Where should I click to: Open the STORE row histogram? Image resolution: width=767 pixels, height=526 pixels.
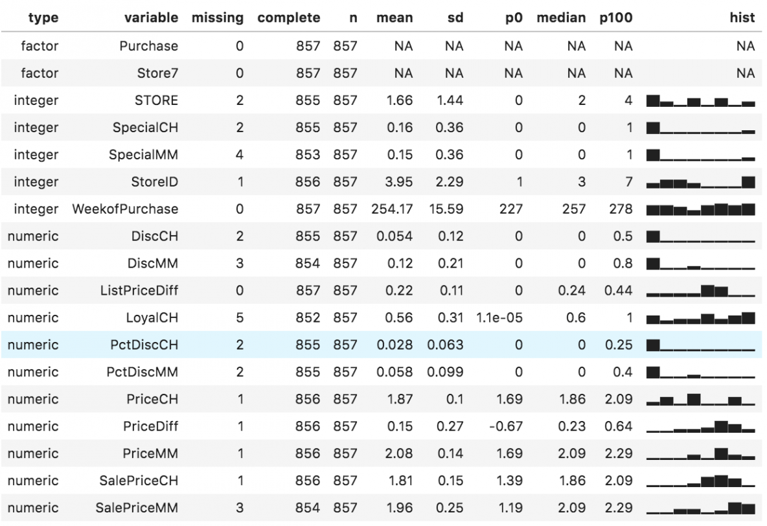pos(701,101)
